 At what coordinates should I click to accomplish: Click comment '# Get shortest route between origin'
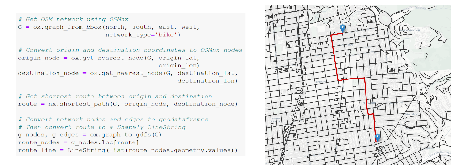point(115,96)
